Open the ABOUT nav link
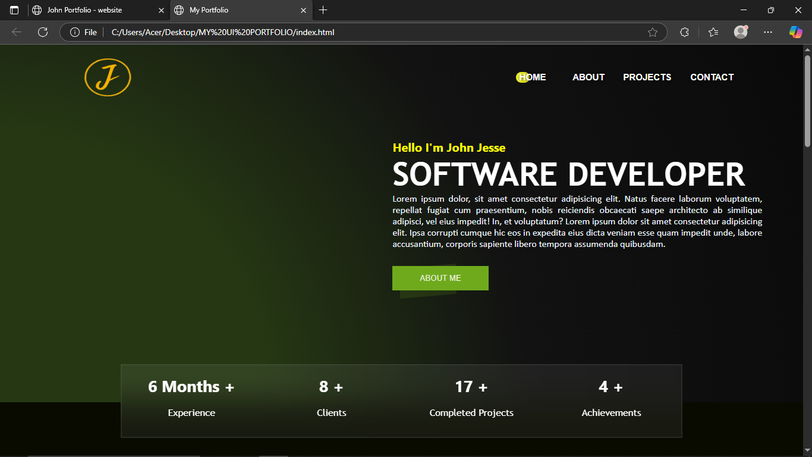This screenshot has width=812, height=457. pyautogui.click(x=588, y=77)
